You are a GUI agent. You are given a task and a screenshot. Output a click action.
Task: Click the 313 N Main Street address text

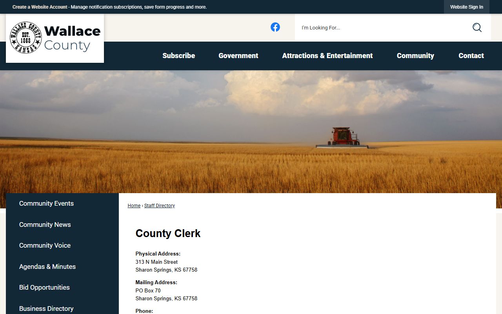(x=156, y=262)
